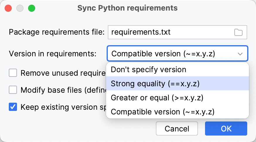Enable the Remove unused requirements checkbox
The image size is (256, 142).
tap(13, 73)
